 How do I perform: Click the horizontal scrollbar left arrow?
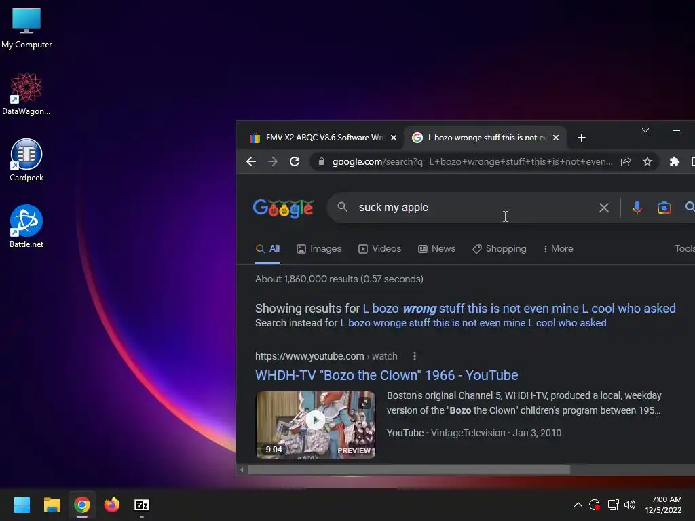point(242,469)
